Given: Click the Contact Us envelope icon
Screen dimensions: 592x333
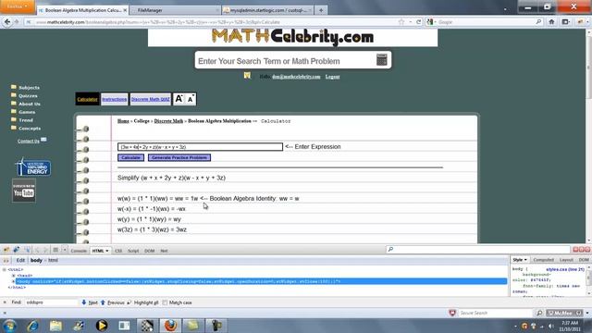Looking at the screenshot, I should (43, 140).
